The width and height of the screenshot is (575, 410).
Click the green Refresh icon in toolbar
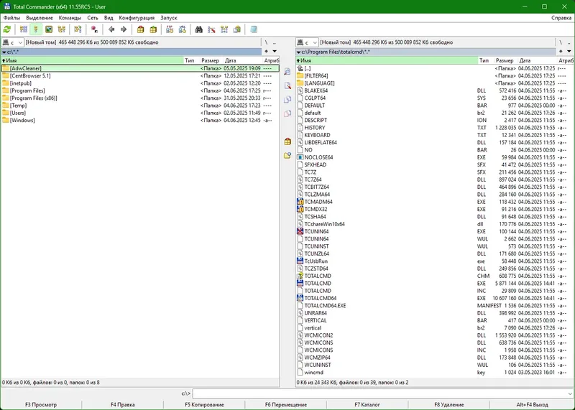click(7, 29)
